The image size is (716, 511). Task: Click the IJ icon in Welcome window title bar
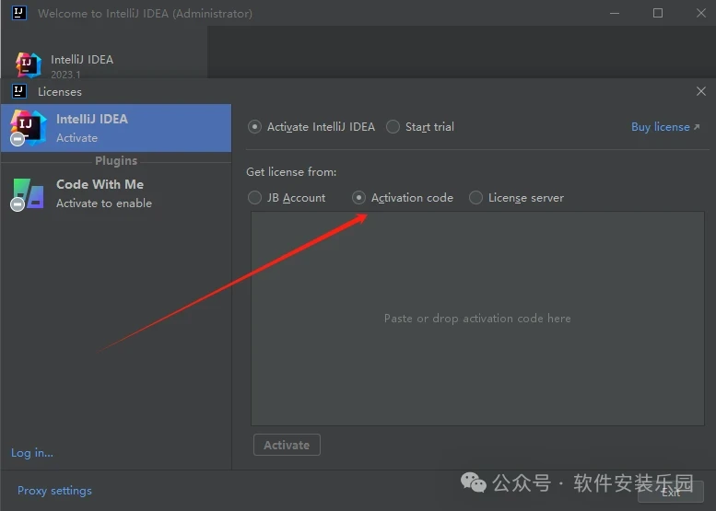(x=18, y=13)
